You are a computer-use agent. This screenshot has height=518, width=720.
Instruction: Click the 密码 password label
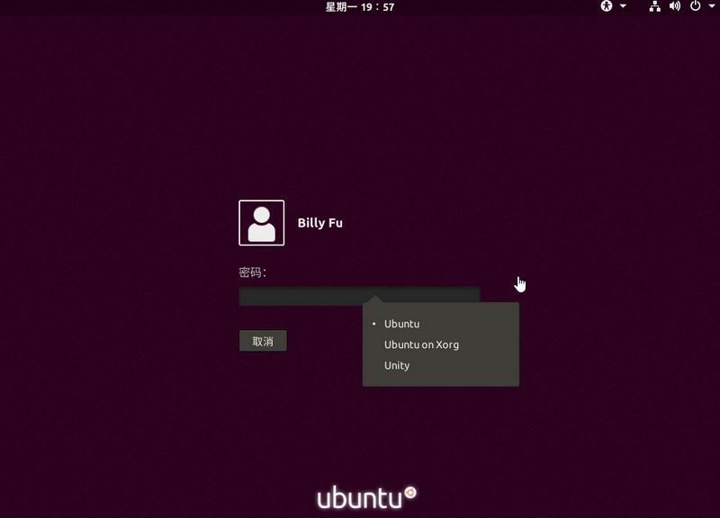click(252, 272)
